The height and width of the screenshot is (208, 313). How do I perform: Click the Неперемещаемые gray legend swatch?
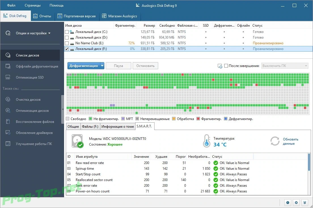point(137,119)
